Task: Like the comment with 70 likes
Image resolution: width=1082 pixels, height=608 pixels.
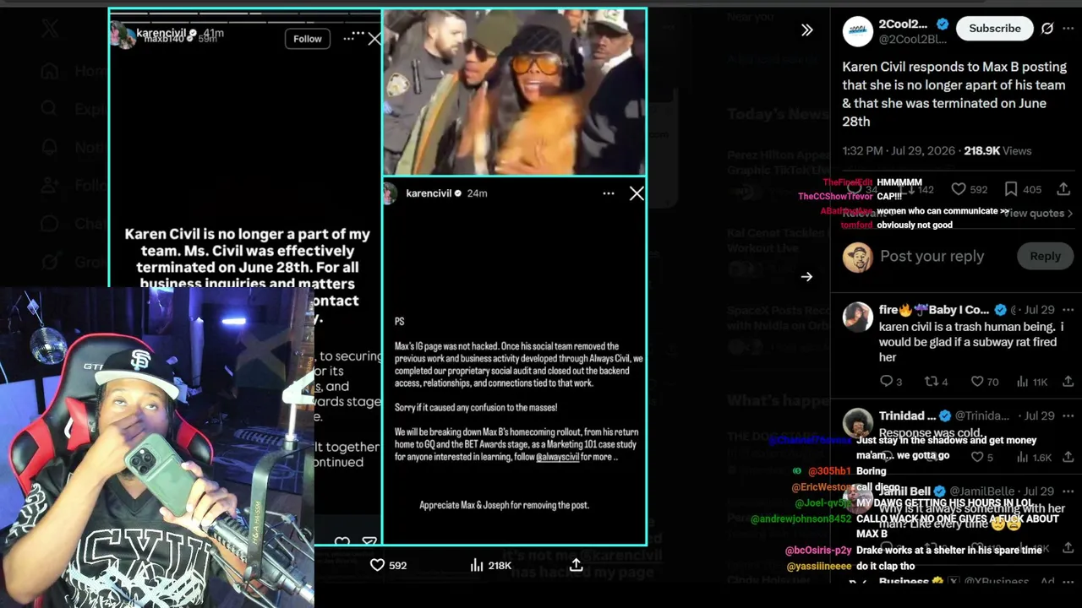Action: click(984, 382)
